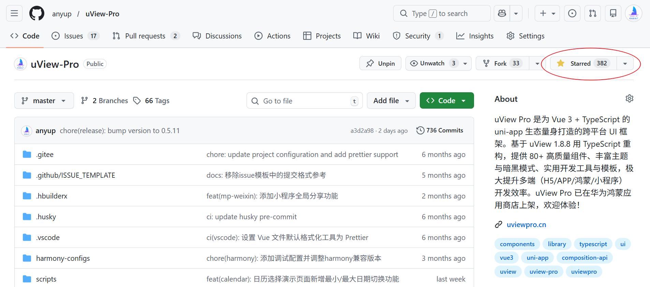This screenshot has width=650, height=287.
Task: Open commit hash a3d2a98
Action: 362,131
